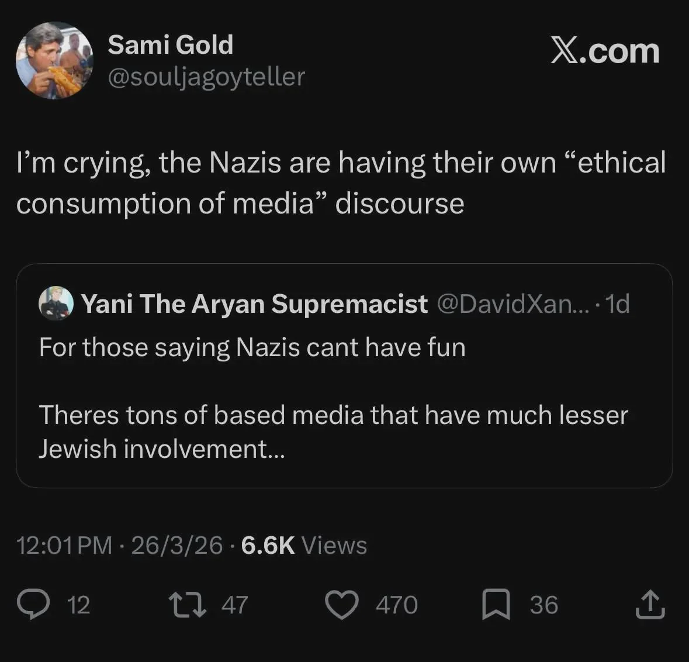The image size is (689, 662).
Task: Click the quoted tweet's 1d timestamp
Action: (x=618, y=304)
